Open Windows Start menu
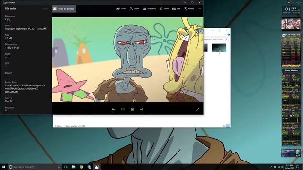The height and width of the screenshot is (170, 303). click(x=4, y=167)
